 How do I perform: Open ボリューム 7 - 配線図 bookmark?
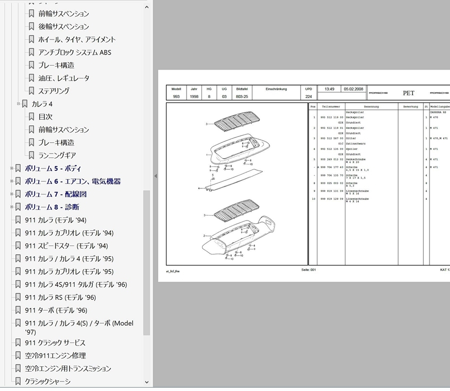(x=55, y=194)
